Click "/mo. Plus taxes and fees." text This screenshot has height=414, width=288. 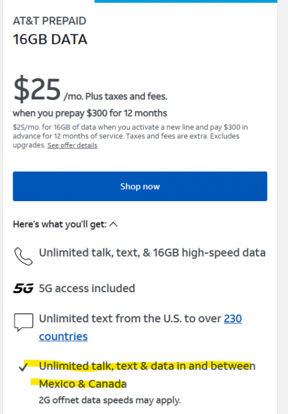click(115, 96)
